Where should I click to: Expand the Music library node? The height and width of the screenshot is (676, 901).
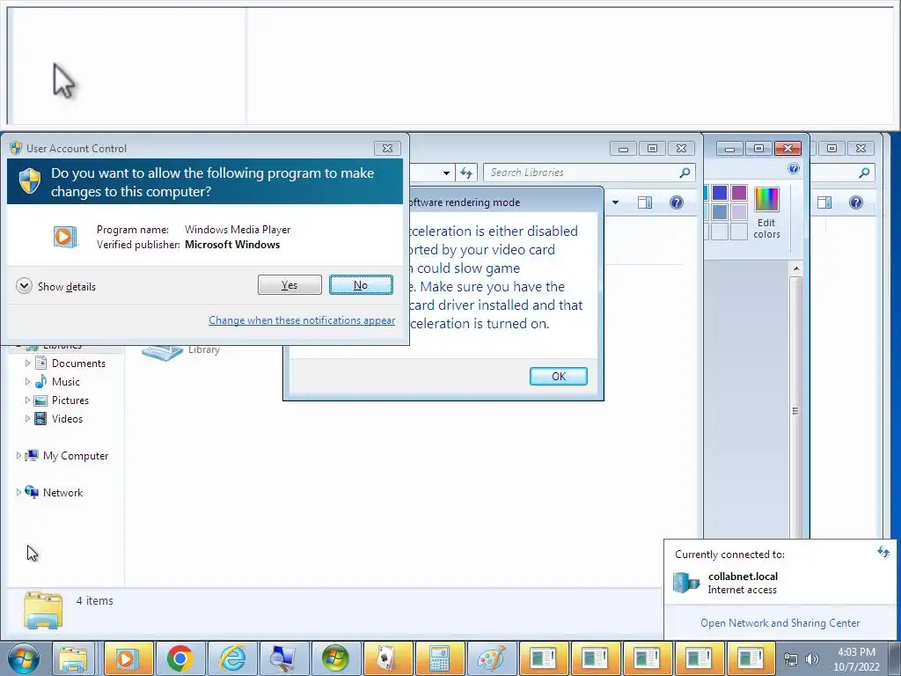click(27, 382)
